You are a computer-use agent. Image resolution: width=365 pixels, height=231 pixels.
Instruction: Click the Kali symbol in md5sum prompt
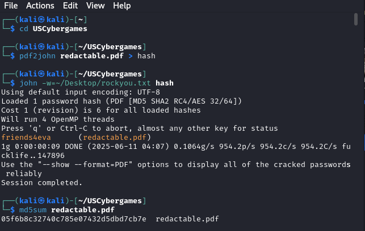tap(41, 200)
